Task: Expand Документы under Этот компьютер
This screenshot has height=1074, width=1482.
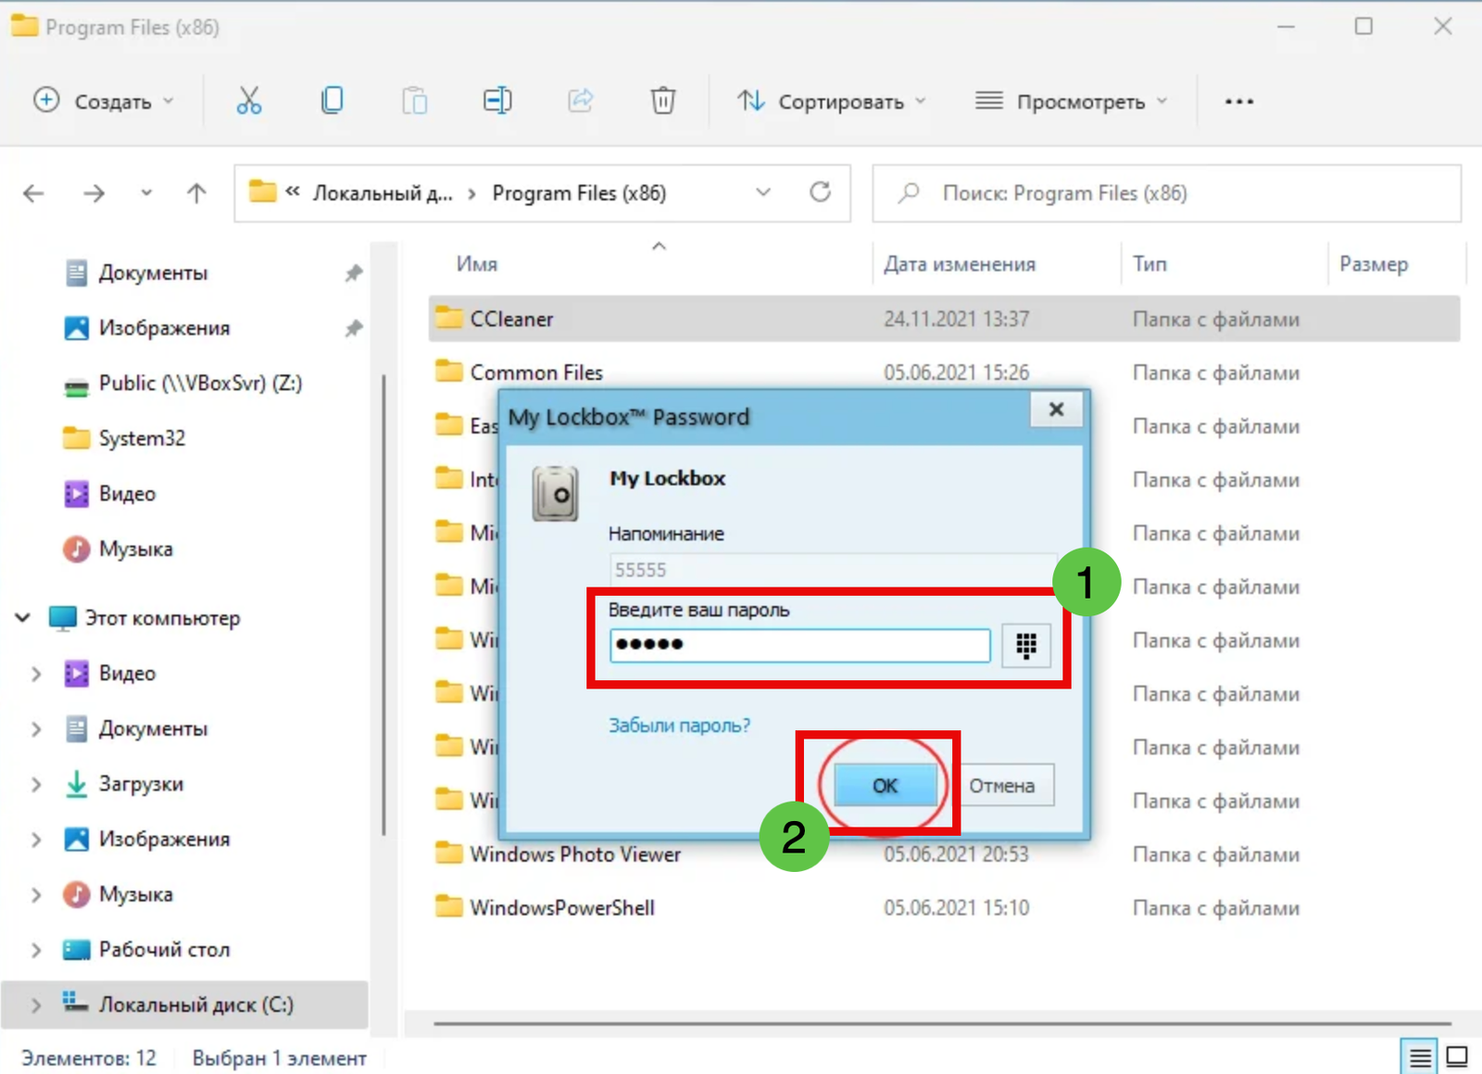Action: click(36, 729)
